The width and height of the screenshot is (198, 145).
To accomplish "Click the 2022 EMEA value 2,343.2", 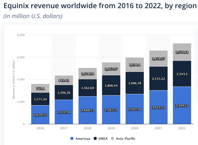I will pos(182,74).
